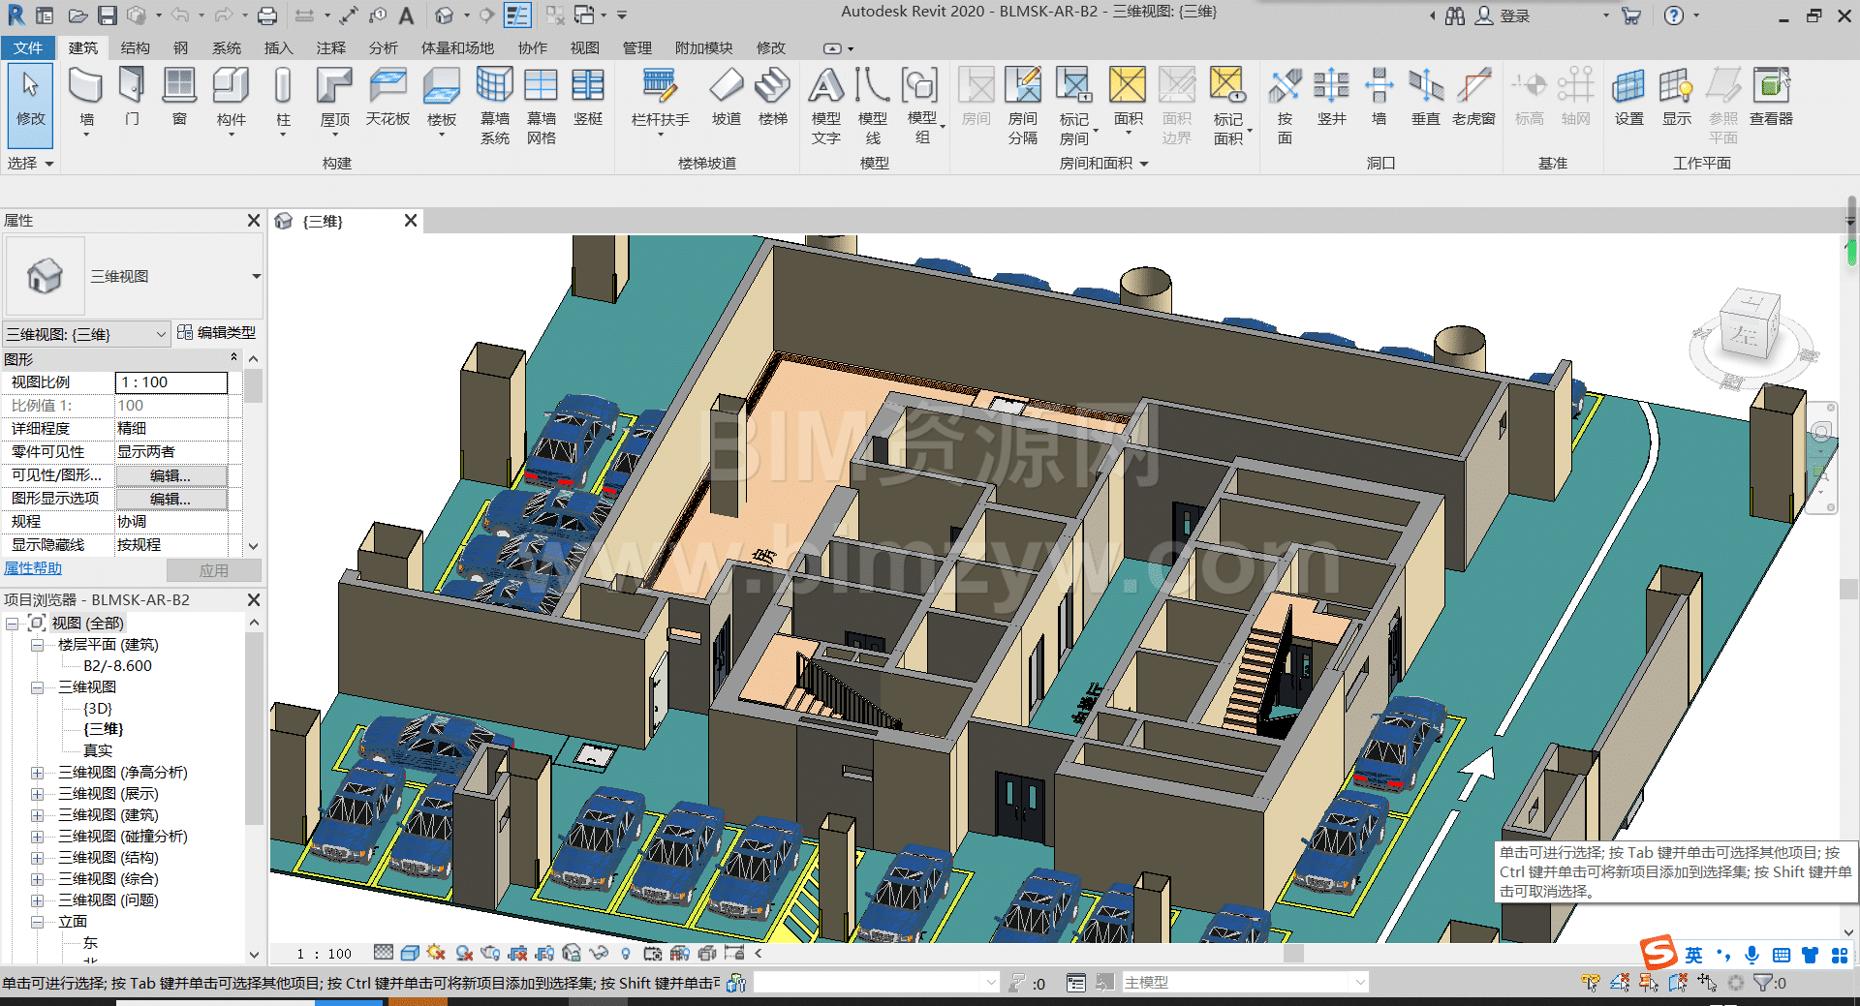The height and width of the screenshot is (1006, 1860).
Task: Click the Model Text (模型文字) tool
Action: click(825, 105)
